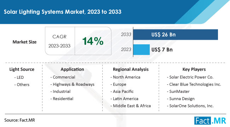Click the Regional Analysis heading
This screenshot has height=127, width=230.
point(131,69)
